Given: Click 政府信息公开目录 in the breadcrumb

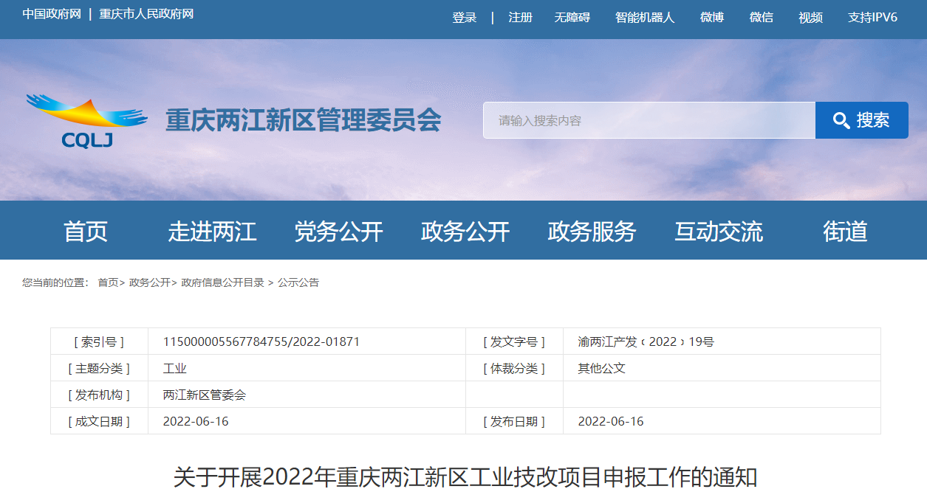Looking at the screenshot, I should [222, 282].
